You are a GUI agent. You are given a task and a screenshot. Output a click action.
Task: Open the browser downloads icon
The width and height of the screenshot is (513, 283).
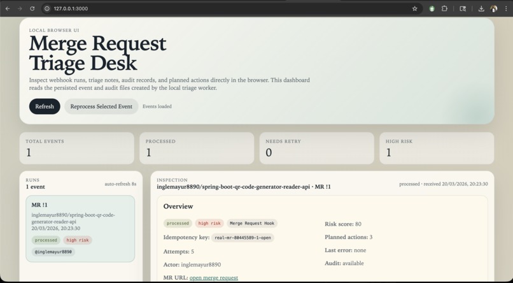point(481,8)
